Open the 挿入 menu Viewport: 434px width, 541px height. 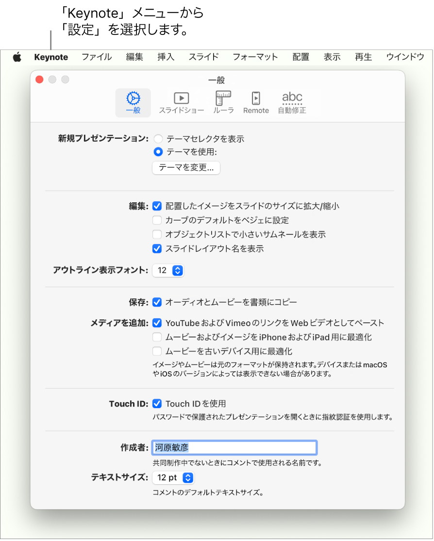[166, 57]
